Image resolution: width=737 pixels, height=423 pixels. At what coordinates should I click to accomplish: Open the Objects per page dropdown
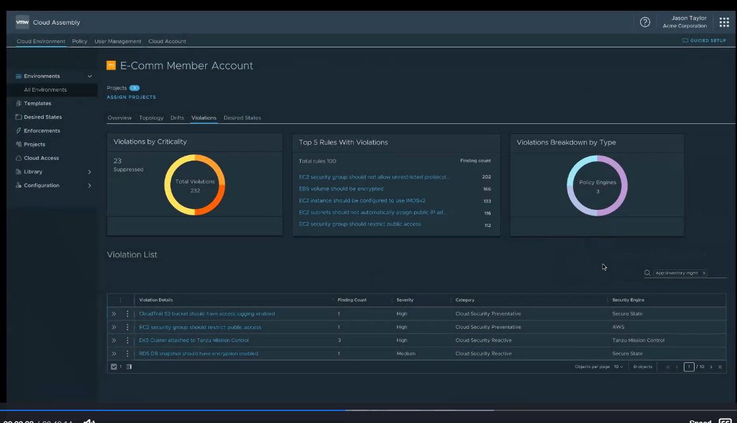[618, 367]
